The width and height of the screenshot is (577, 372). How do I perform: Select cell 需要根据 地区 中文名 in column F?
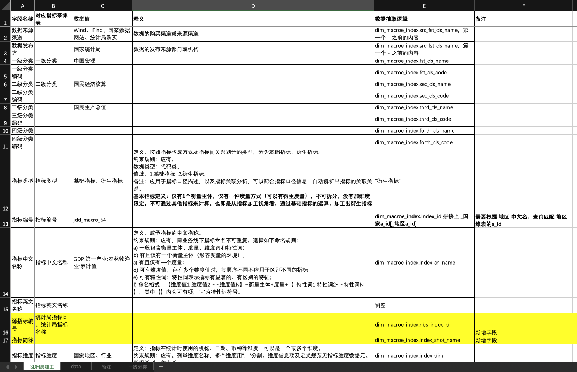(x=523, y=220)
